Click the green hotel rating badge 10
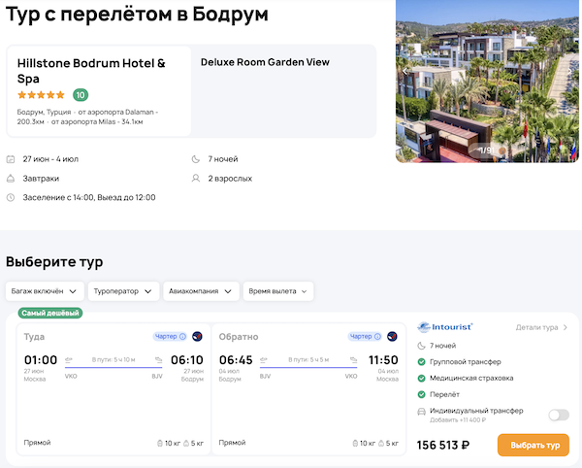582x468 pixels. click(x=81, y=95)
